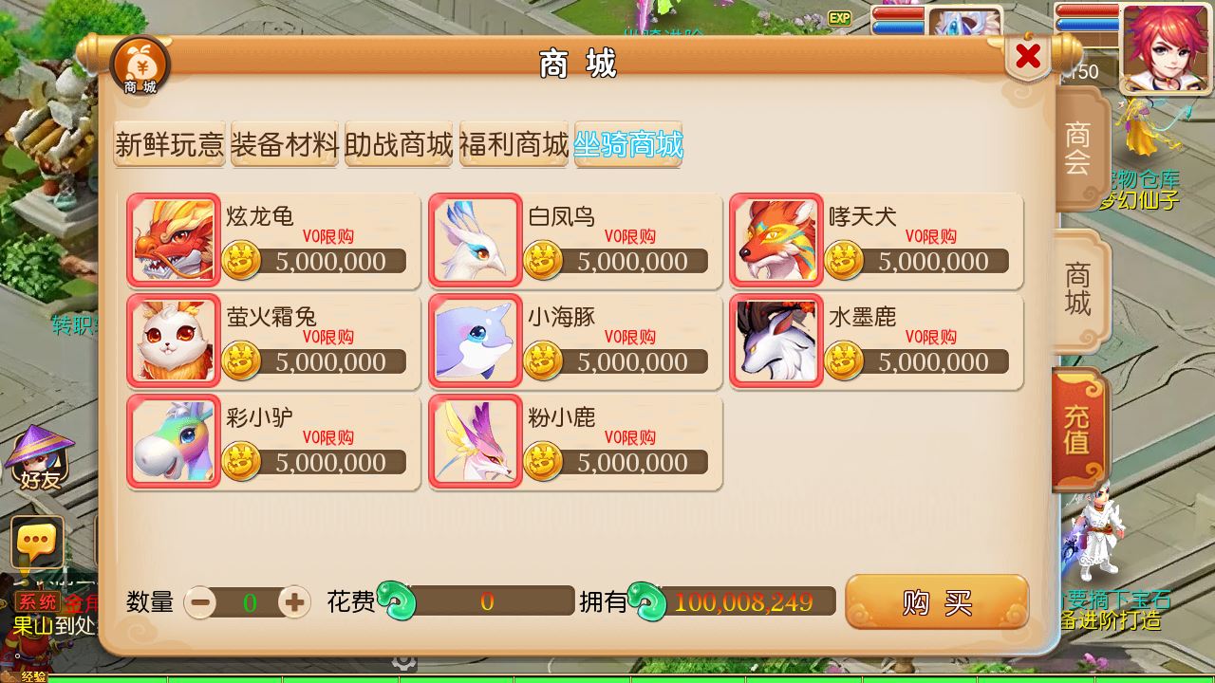
Task: Select the 炫龙龟 dragon turtle mount icon
Action: click(x=174, y=240)
